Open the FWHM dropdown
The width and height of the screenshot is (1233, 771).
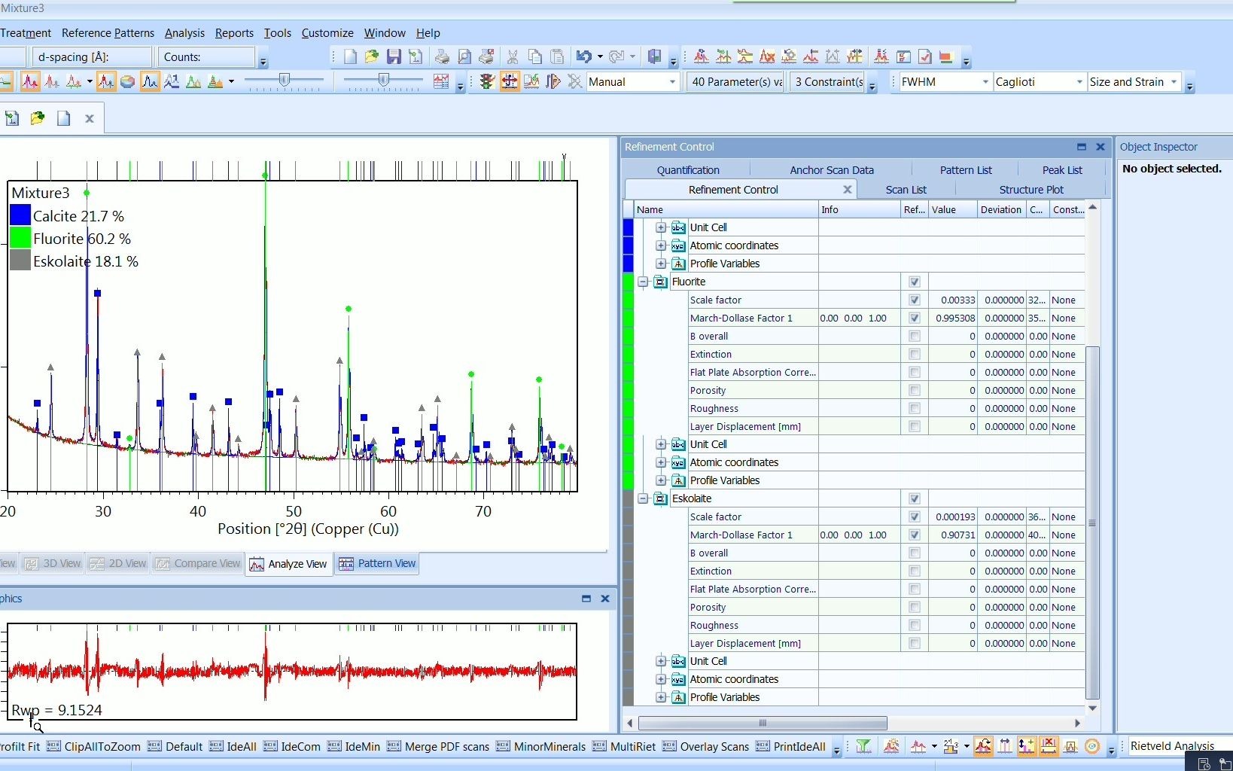[985, 82]
